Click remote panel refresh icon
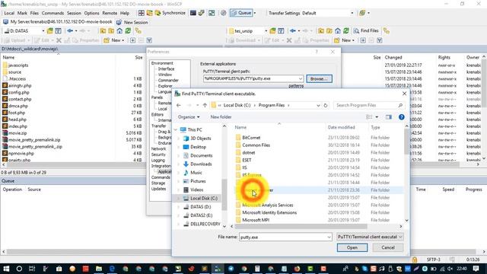 click(x=346, y=30)
